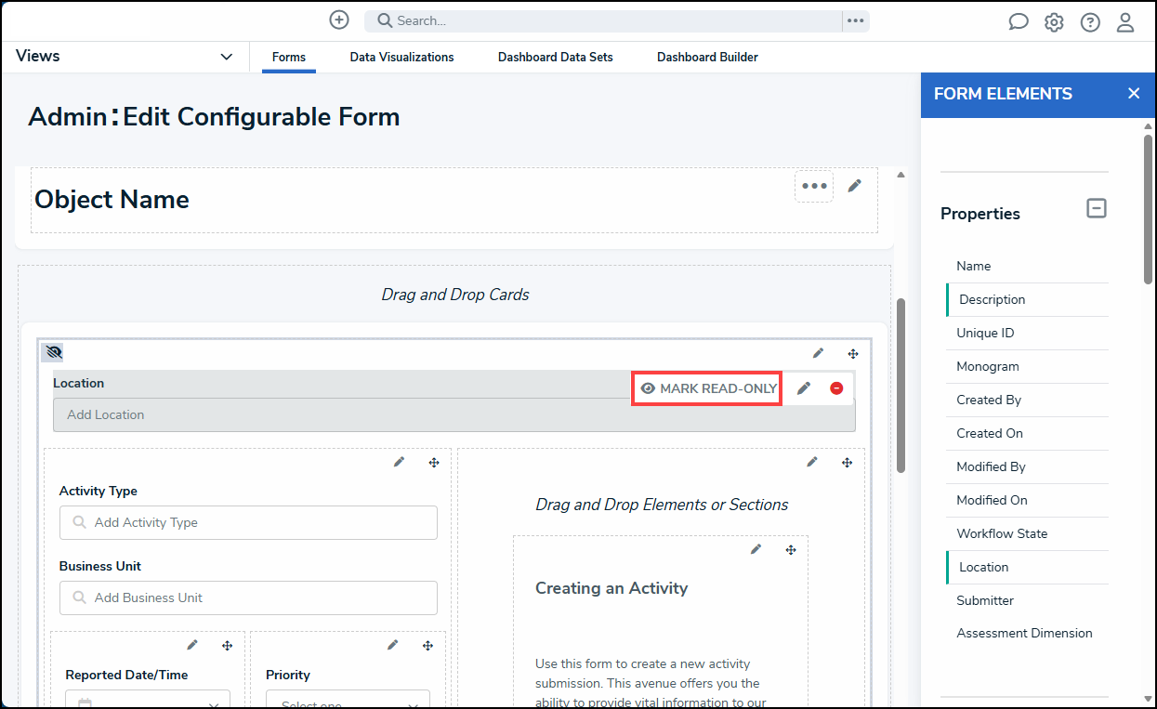Select Workflow State in Properties list
This screenshot has width=1157, height=709.
[1001, 533]
